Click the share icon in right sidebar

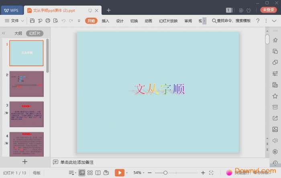[x=275, y=118]
